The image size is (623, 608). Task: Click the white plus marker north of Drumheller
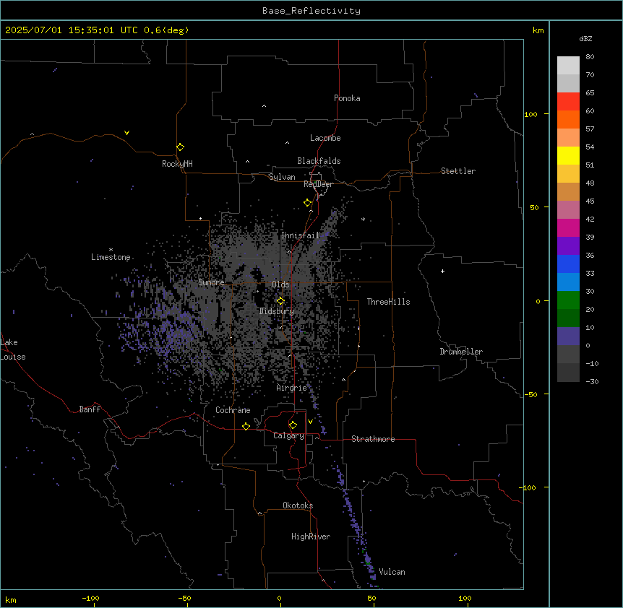pyautogui.click(x=442, y=271)
